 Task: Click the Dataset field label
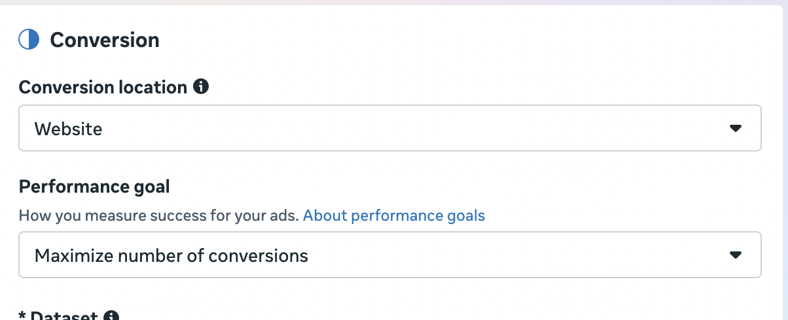coord(65,317)
